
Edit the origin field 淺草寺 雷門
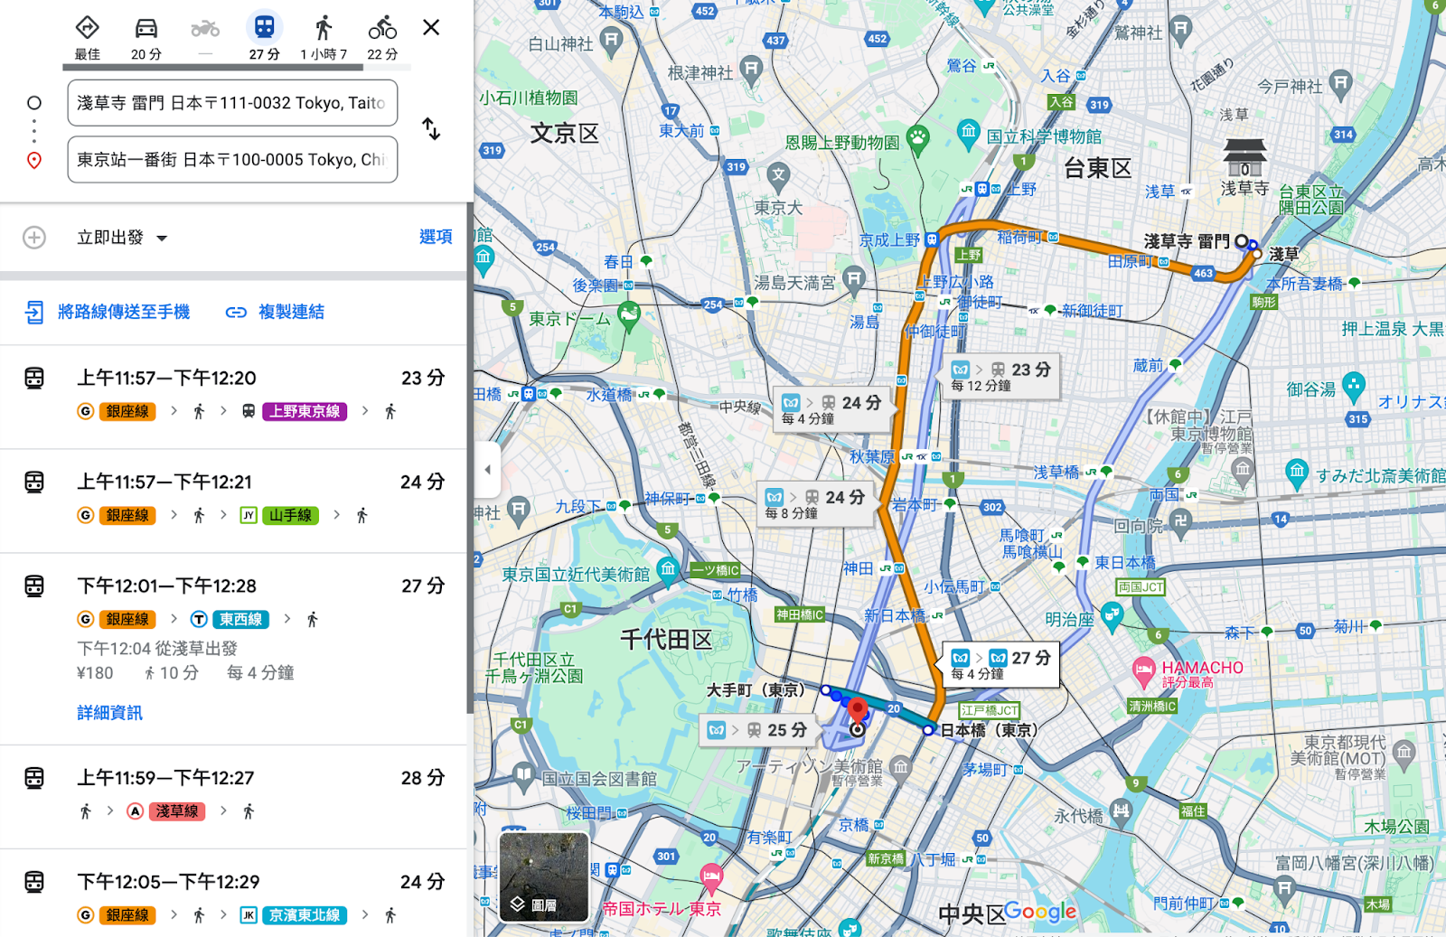[x=232, y=103]
